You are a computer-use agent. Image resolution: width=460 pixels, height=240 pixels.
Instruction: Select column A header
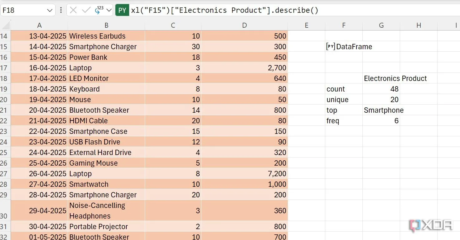[x=39, y=26]
